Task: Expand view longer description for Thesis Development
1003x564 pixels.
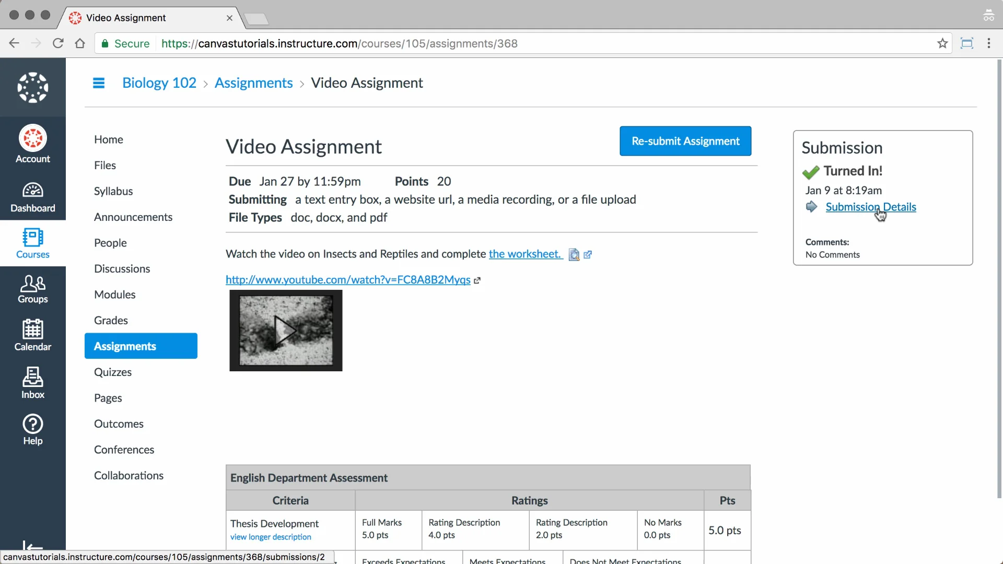Action: pyautogui.click(x=271, y=537)
